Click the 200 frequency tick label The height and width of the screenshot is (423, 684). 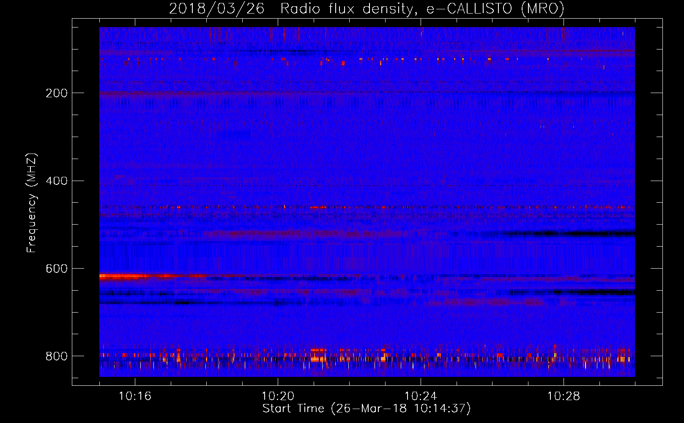pos(57,93)
